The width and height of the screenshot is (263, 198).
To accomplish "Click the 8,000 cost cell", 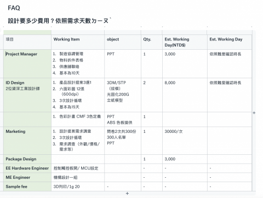I will [185, 95].
